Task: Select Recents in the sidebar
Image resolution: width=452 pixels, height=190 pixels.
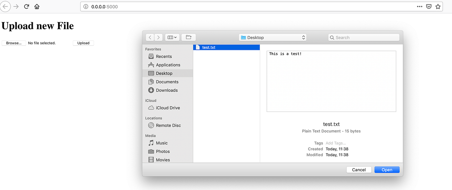Action: tap(168, 56)
